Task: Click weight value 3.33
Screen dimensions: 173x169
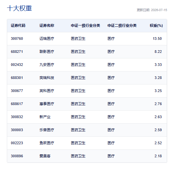Action: click(158, 65)
